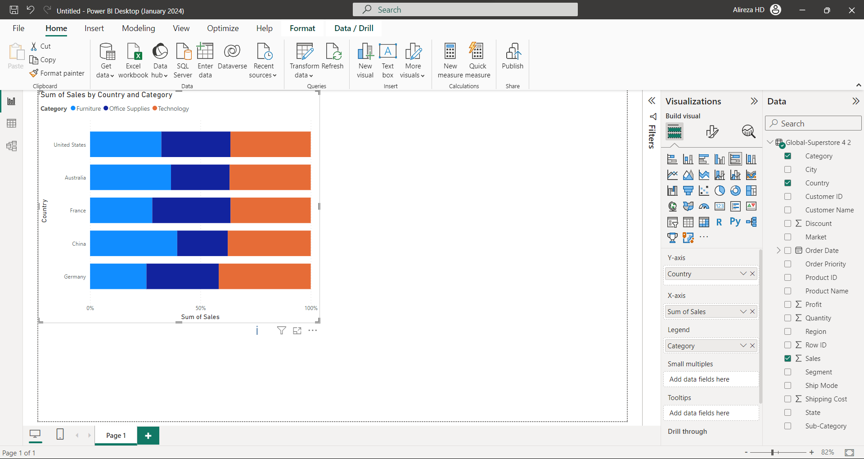Open the Category dropdown under Legend
864x459 pixels.
[x=742, y=346]
